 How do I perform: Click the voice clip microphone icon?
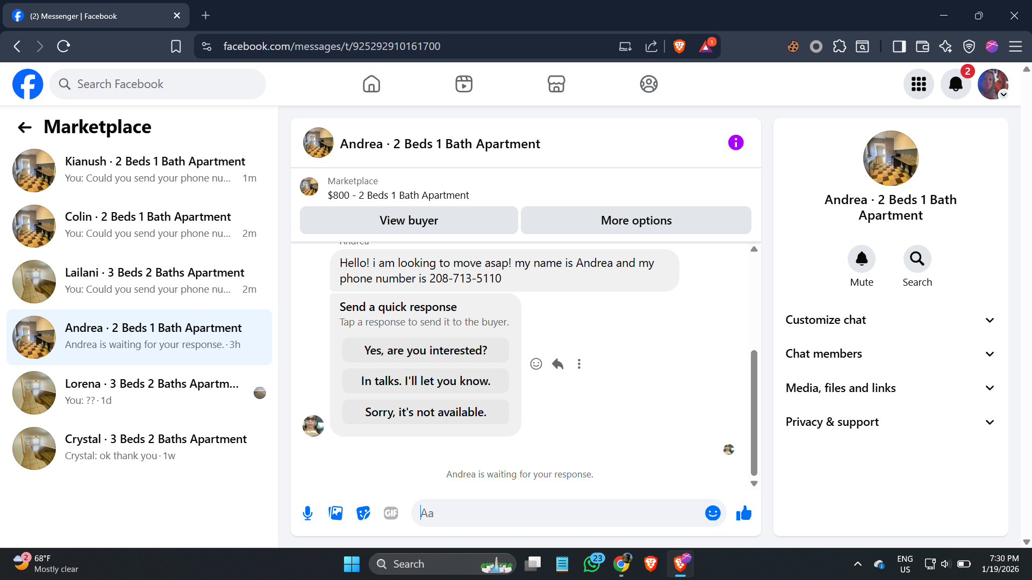[x=307, y=513]
